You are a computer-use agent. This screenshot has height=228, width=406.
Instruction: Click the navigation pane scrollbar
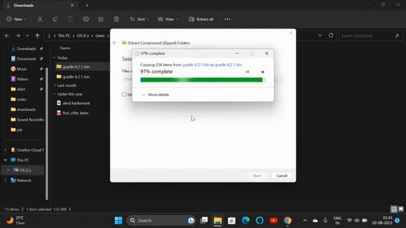47,134
